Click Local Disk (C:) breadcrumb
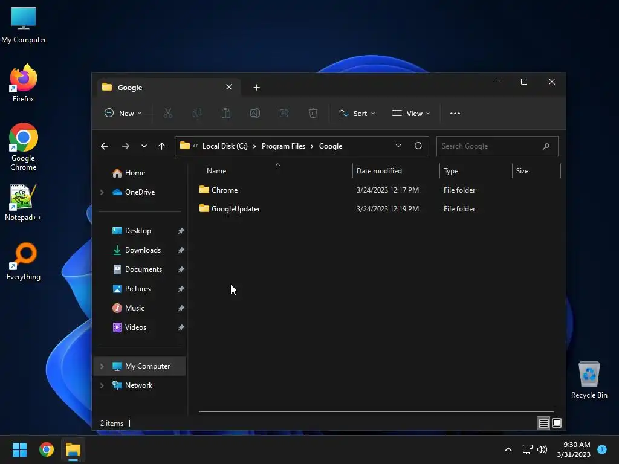The image size is (619, 464). coord(225,146)
